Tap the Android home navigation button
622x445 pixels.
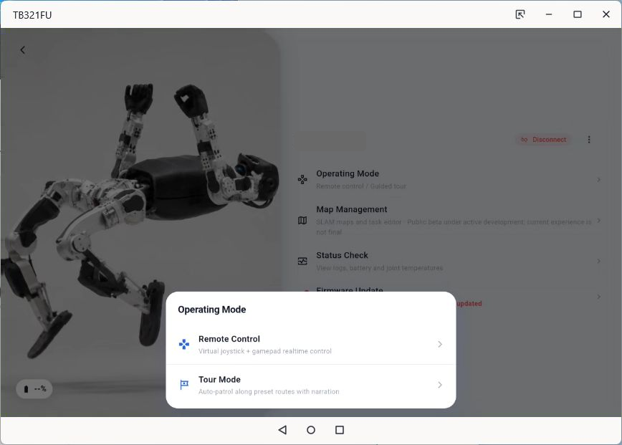point(311,430)
